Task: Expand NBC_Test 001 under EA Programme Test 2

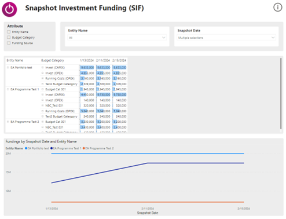Action: click(42, 127)
